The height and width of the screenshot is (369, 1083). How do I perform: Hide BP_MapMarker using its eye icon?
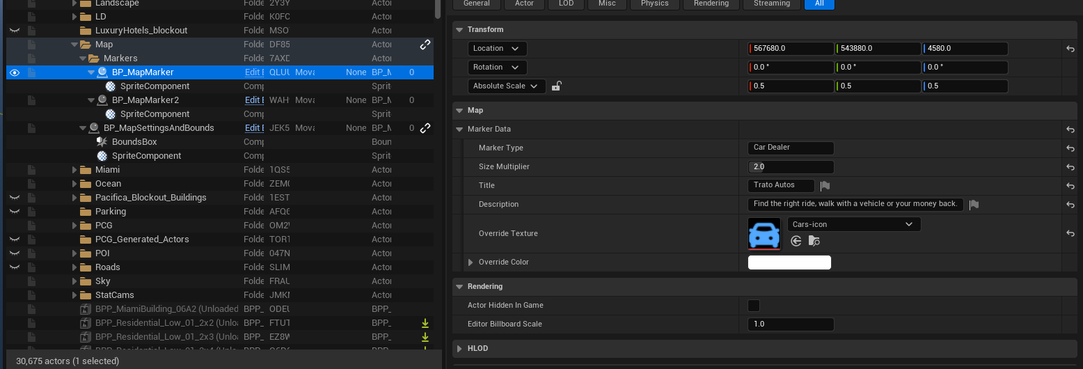click(14, 72)
